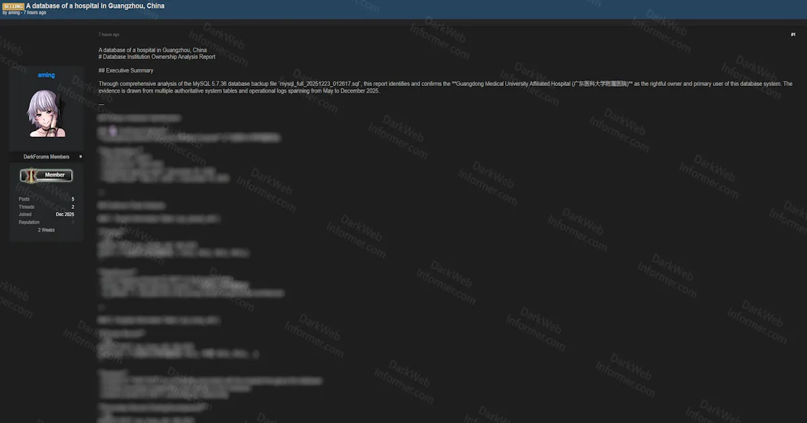This screenshot has width=807, height=423.
Task: Click the Member rank badge graphic
Action: 46,175
